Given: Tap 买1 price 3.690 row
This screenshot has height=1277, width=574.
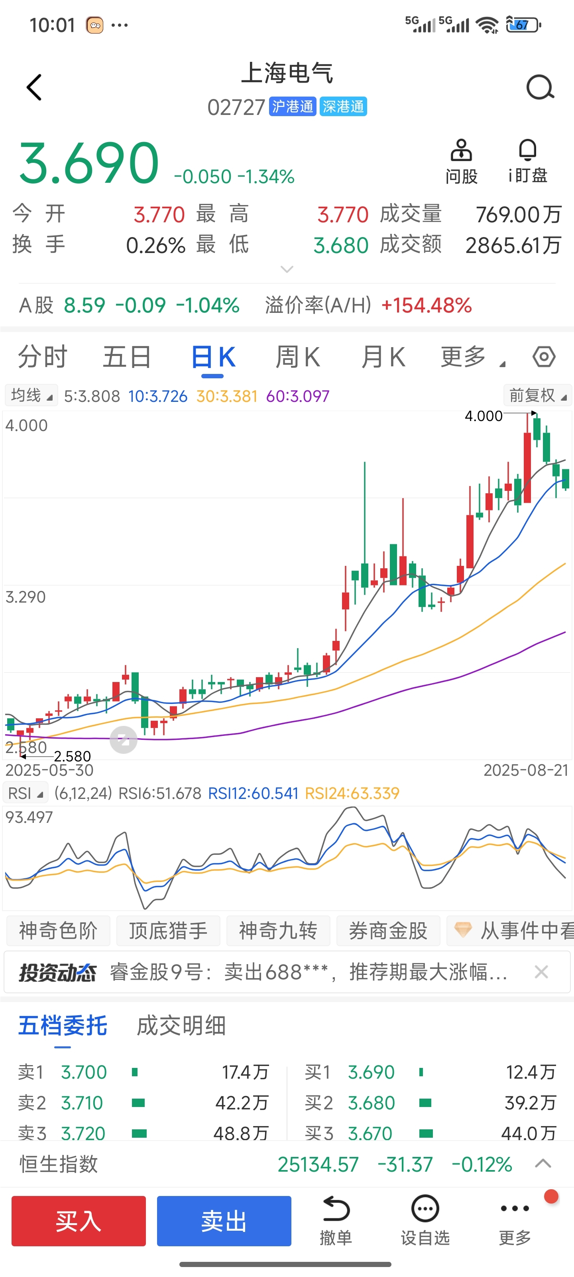Looking at the screenshot, I should 431,1072.
